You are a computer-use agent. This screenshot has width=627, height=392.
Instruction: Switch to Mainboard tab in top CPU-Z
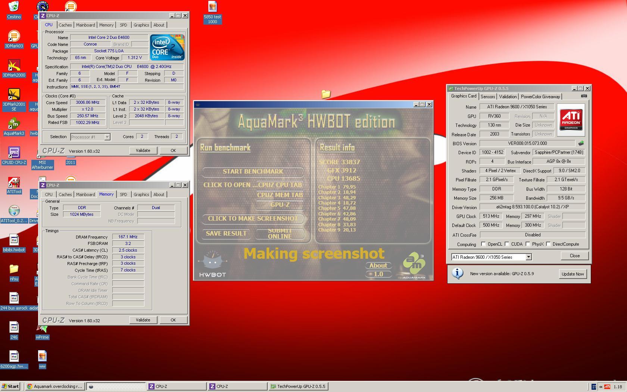point(85,25)
